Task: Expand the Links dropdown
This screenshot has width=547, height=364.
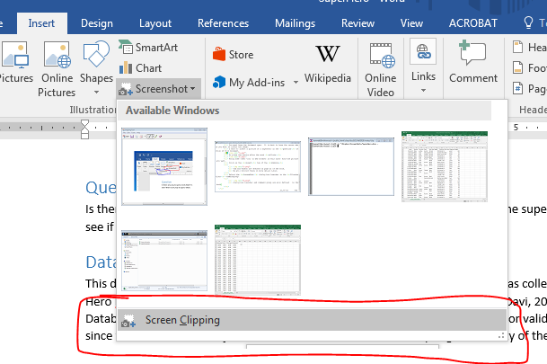Action: tap(423, 67)
